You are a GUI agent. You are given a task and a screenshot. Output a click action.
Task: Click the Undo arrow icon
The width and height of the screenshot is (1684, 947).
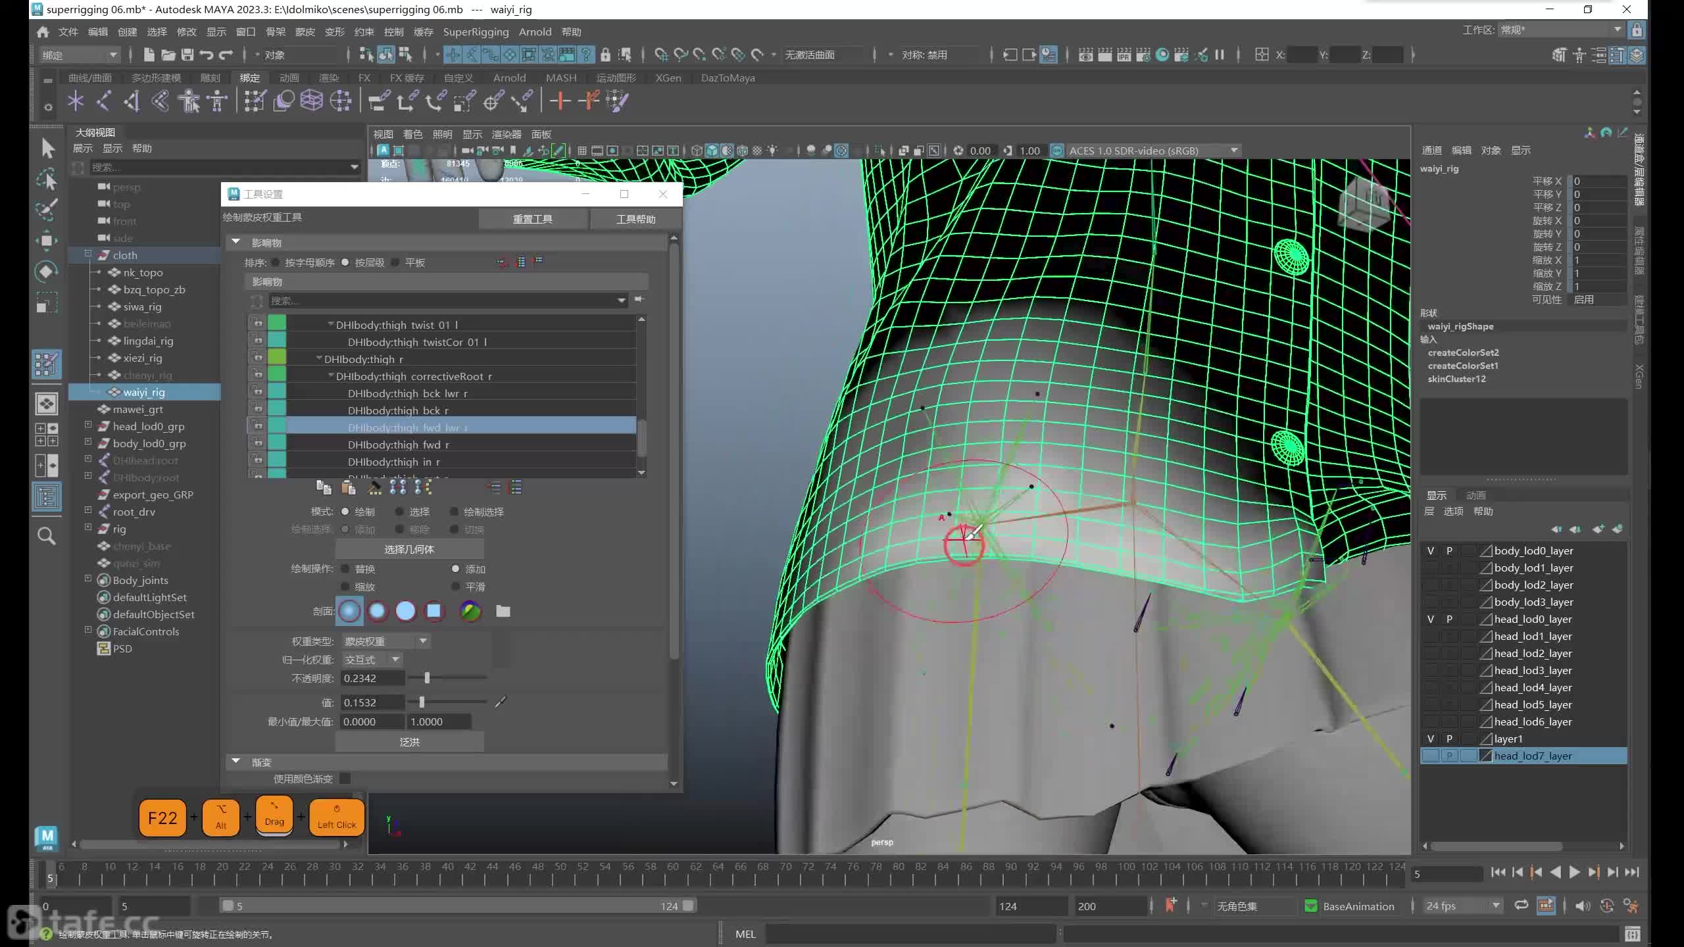pyautogui.click(x=207, y=55)
